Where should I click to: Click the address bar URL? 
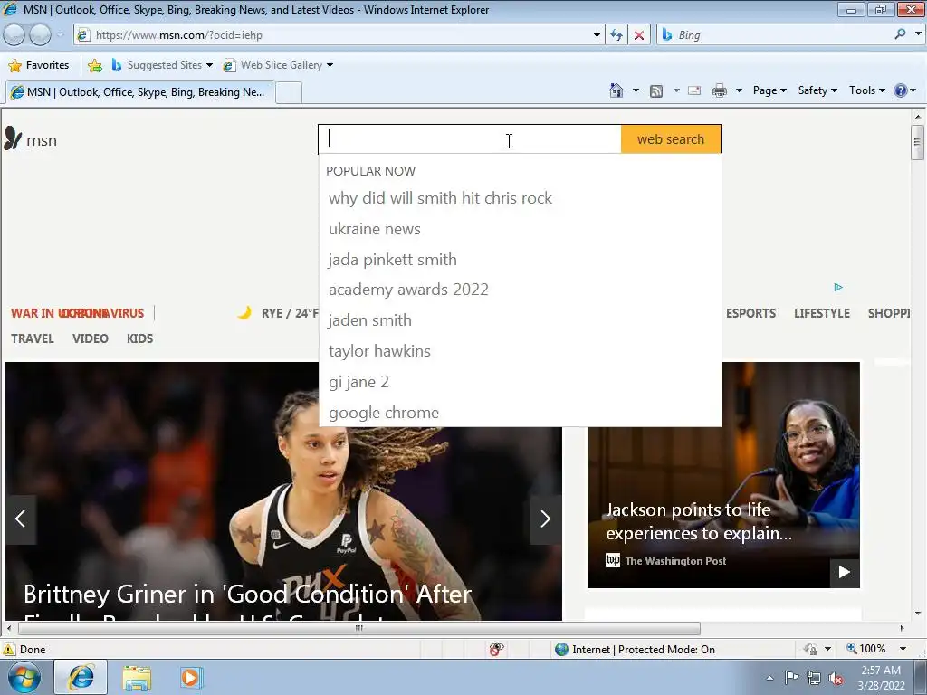[x=179, y=35]
